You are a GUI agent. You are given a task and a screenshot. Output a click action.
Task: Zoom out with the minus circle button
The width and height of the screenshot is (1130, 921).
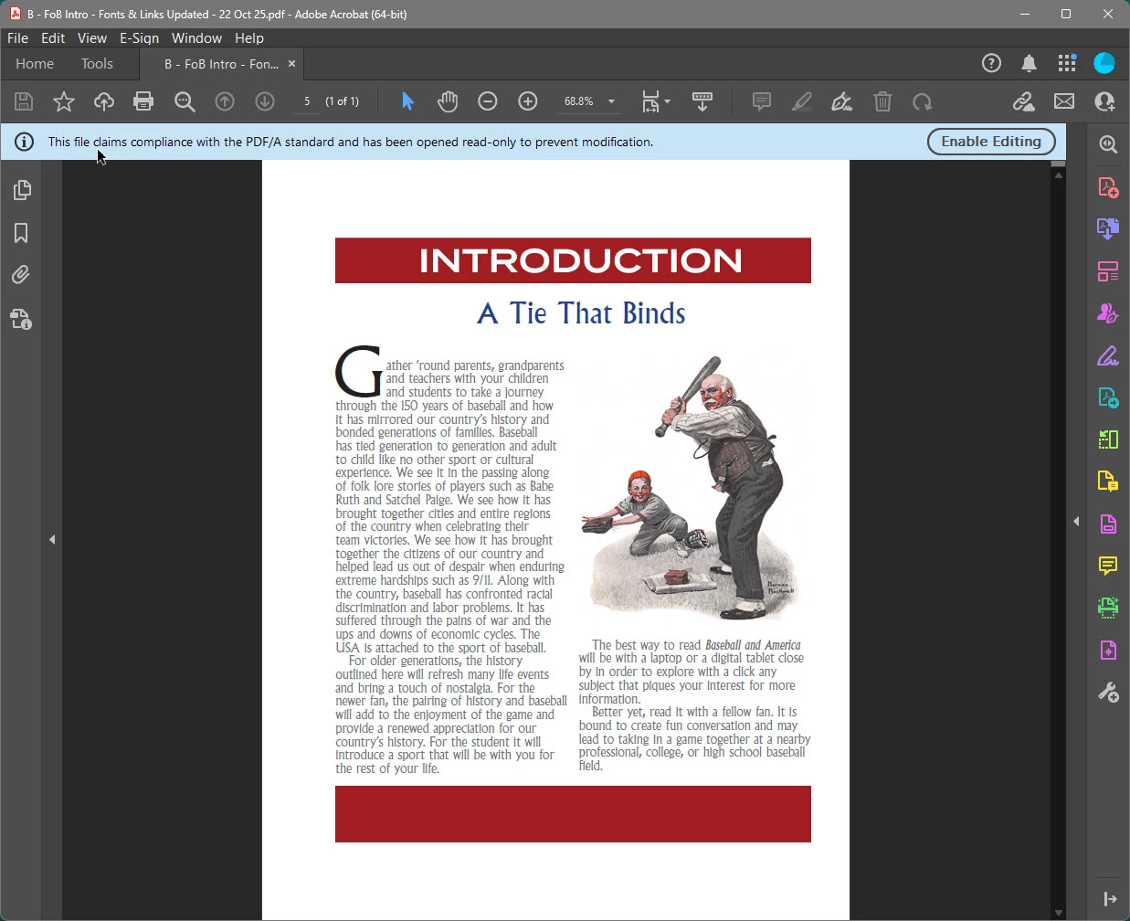pos(488,101)
